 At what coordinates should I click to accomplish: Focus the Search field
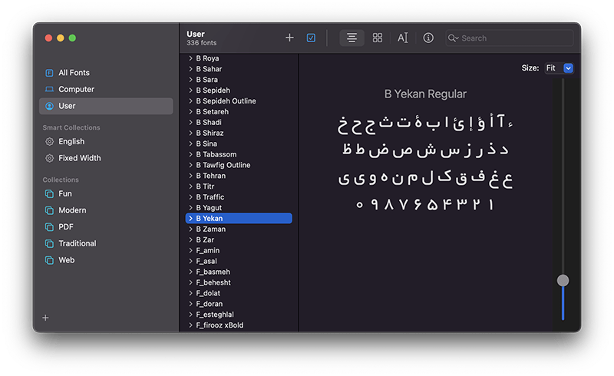pyautogui.click(x=510, y=38)
